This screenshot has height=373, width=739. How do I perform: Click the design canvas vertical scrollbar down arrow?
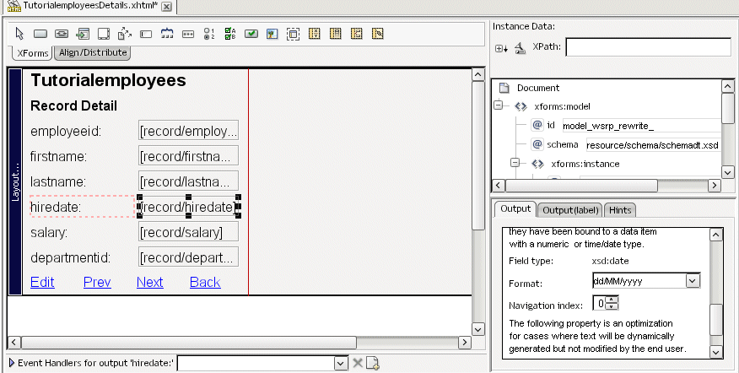coord(477,329)
